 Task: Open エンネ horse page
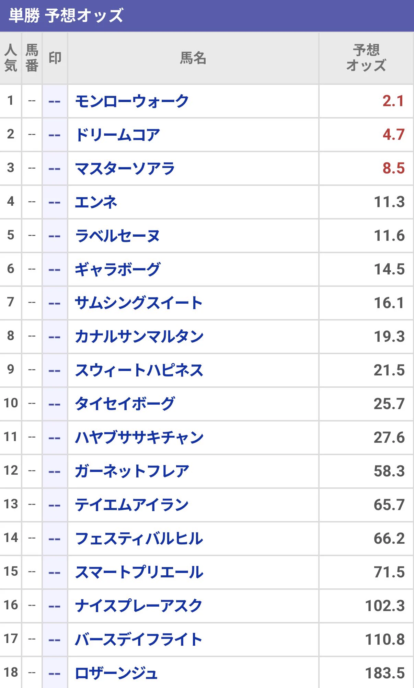[x=96, y=202]
